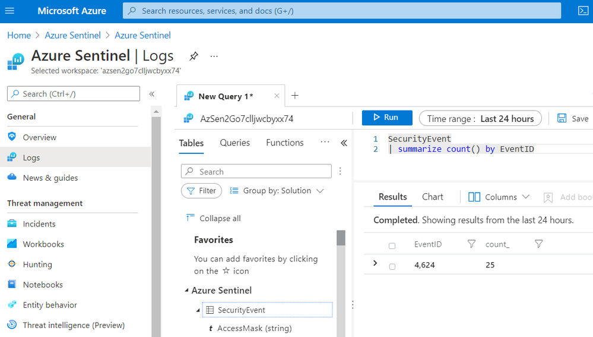
Task: Filter the EventID column
Action: [471, 244]
